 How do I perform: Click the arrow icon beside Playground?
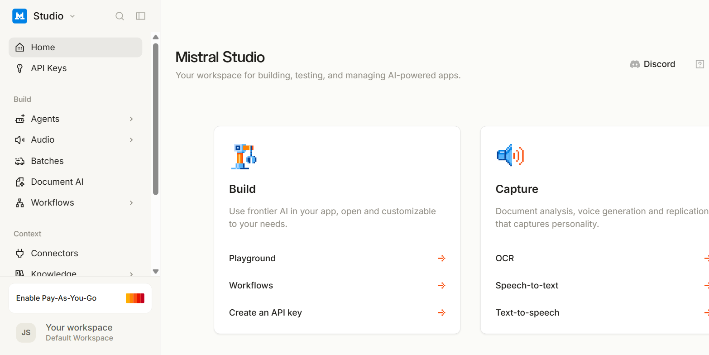point(441,259)
